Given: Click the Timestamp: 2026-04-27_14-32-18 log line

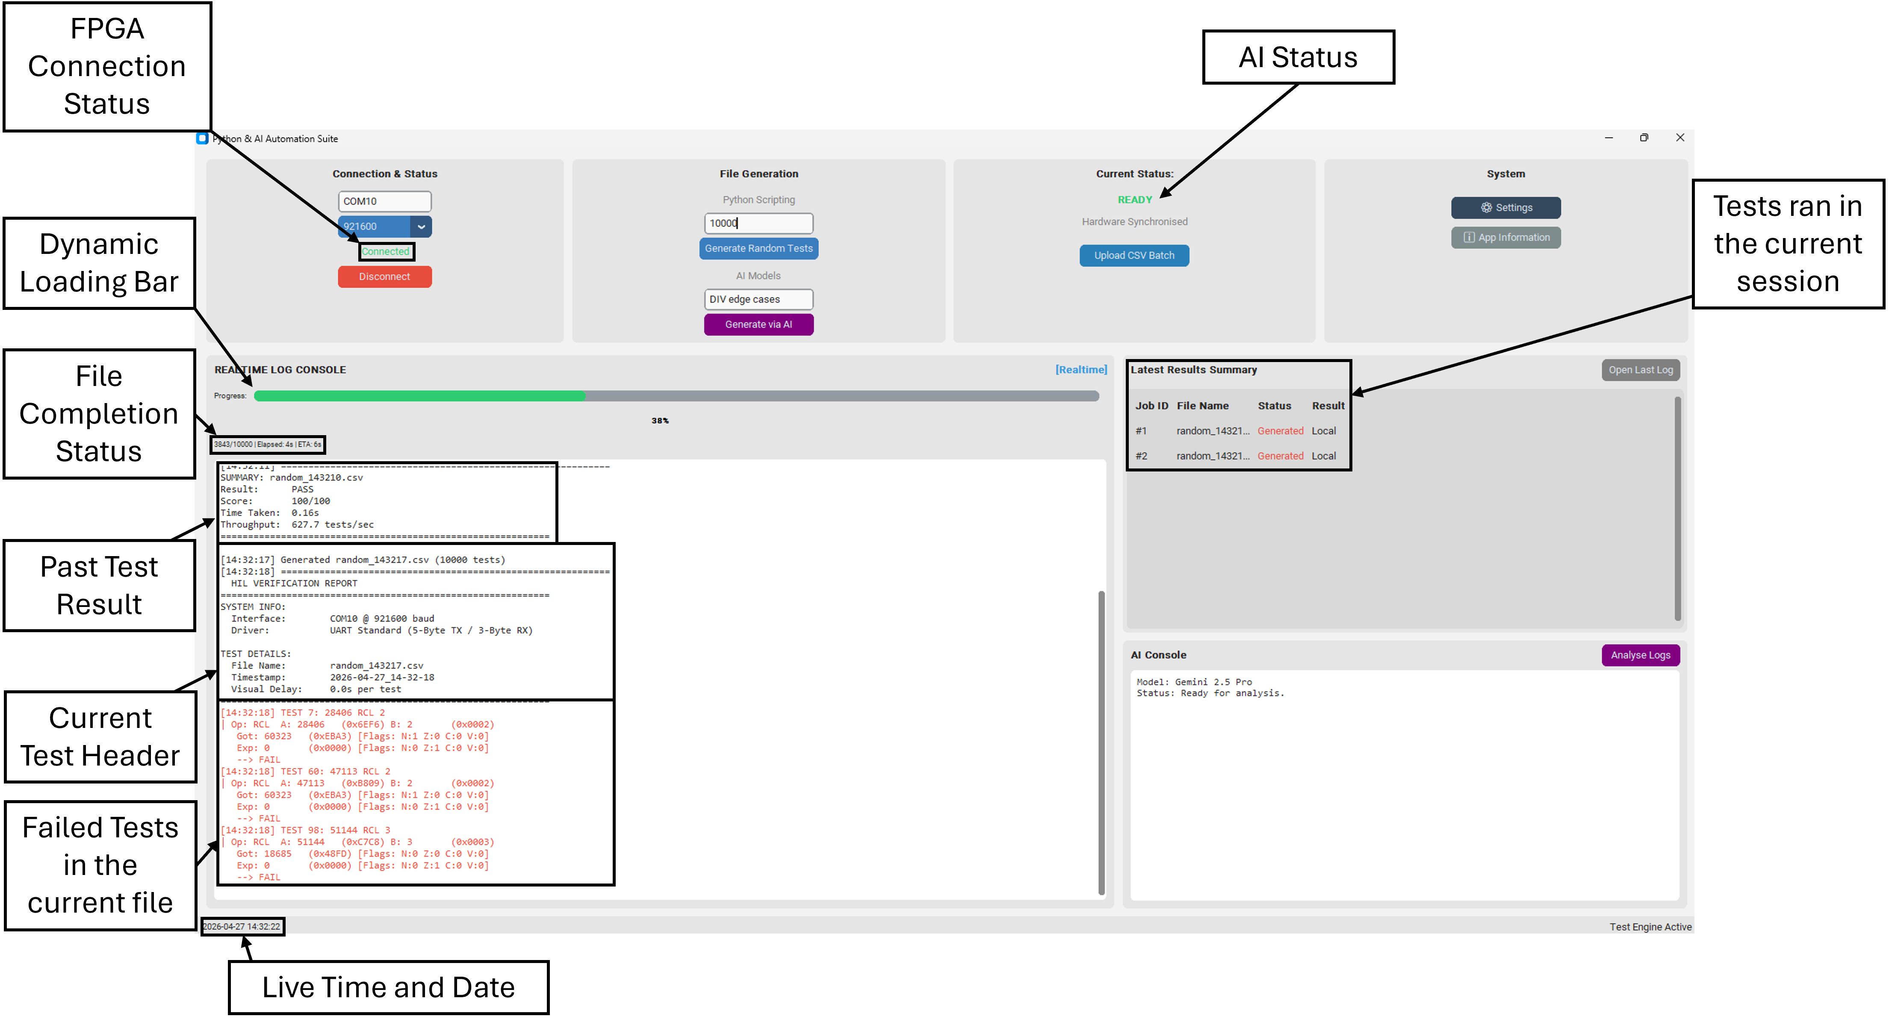Looking at the screenshot, I should pos(333,677).
